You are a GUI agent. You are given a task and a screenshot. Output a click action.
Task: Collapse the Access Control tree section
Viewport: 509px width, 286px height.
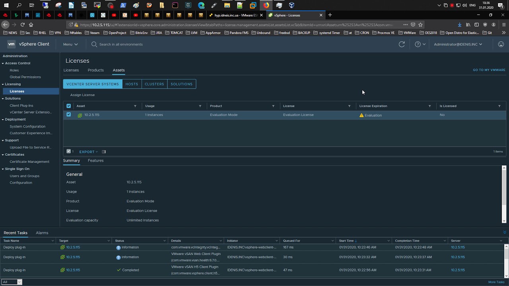pyautogui.click(x=3, y=64)
